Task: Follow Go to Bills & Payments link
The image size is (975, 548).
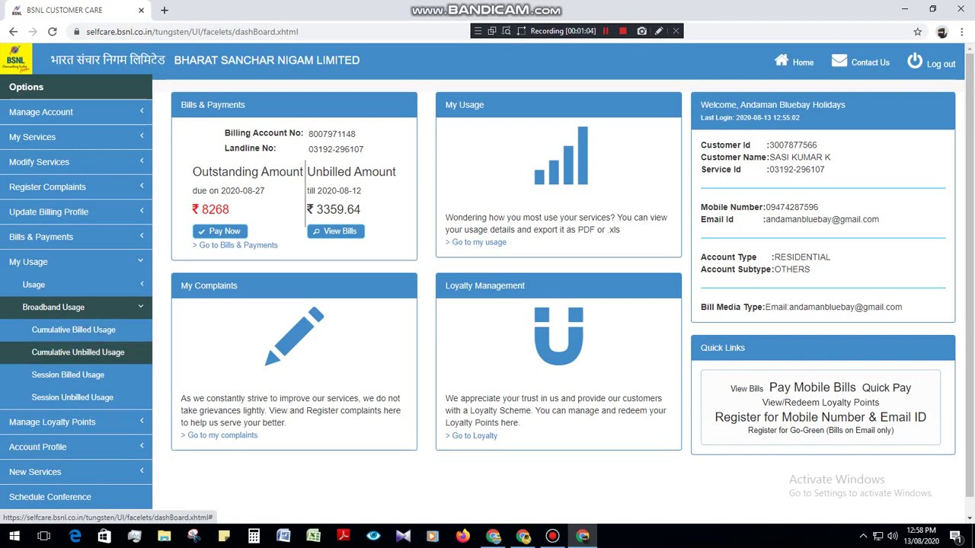Action: (235, 245)
